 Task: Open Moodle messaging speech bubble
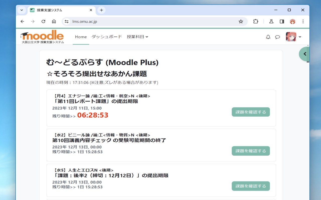pyautogui.click(x=277, y=37)
